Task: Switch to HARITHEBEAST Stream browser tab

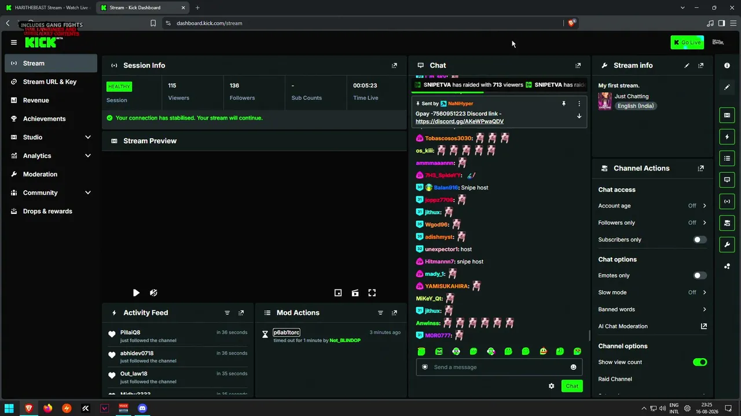Action: point(47,8)
